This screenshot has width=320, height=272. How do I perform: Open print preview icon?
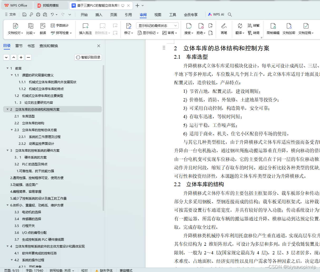click(45, 14)
